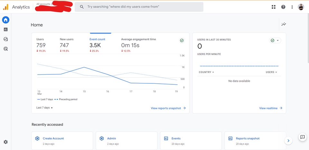Open Admin settings gear icon
The width and height of the screenshot is (309, 150).
pyautogui.click(x=5, y=142)
